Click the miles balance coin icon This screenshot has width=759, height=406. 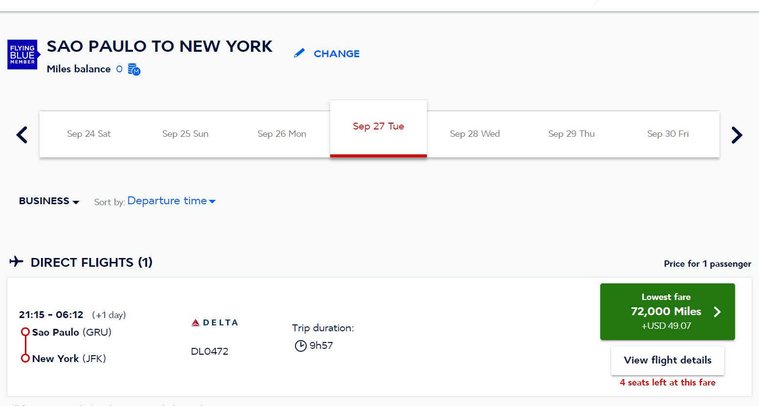[x=134, y=69]
